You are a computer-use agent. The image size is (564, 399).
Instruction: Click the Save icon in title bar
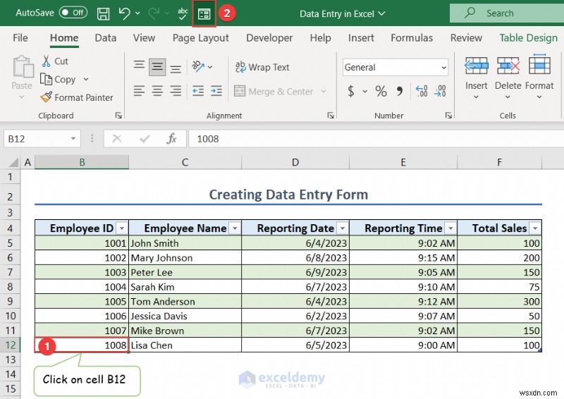[103, 13]
